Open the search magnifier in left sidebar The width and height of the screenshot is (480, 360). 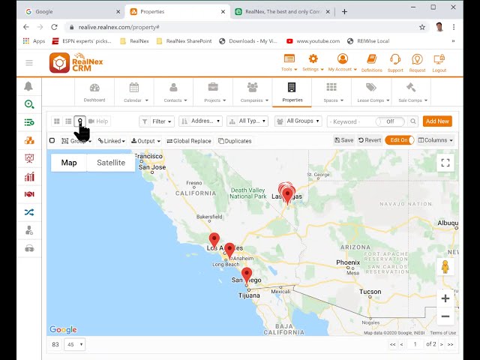(x=29, y=104)
